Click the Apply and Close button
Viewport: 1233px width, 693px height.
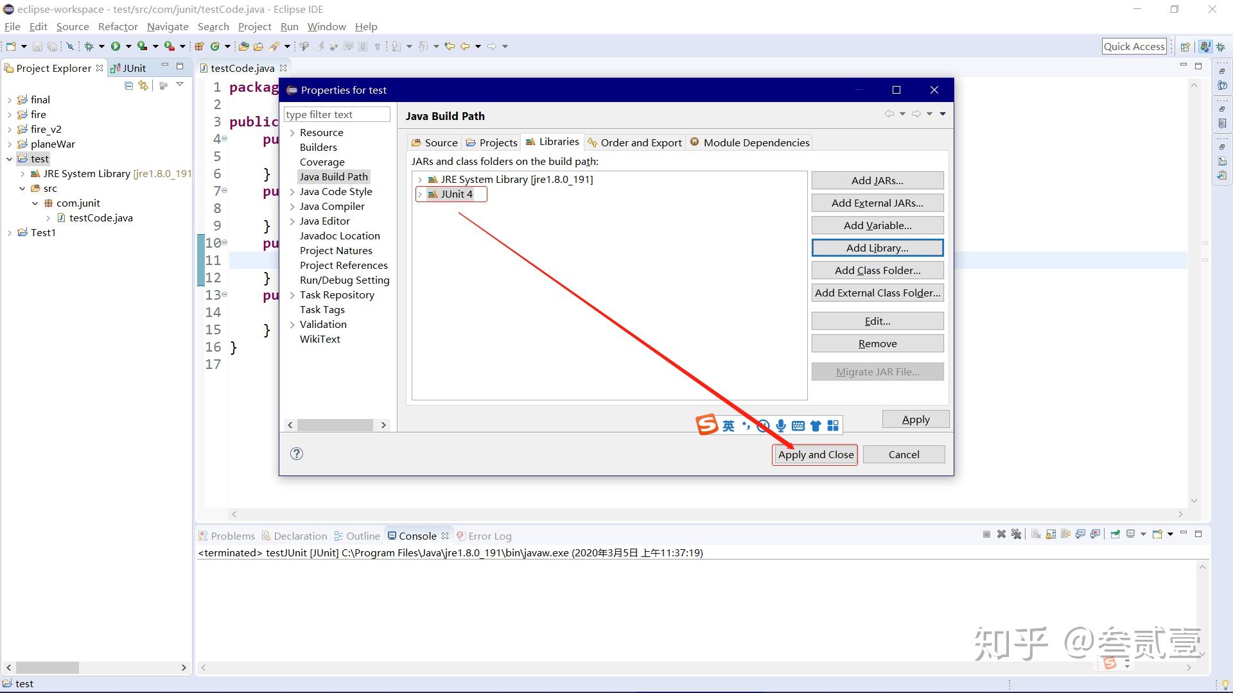[x=816, y=454]
